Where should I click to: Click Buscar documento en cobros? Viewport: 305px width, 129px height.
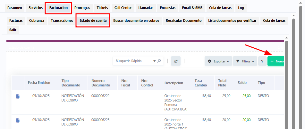click(x=136, y=20)
